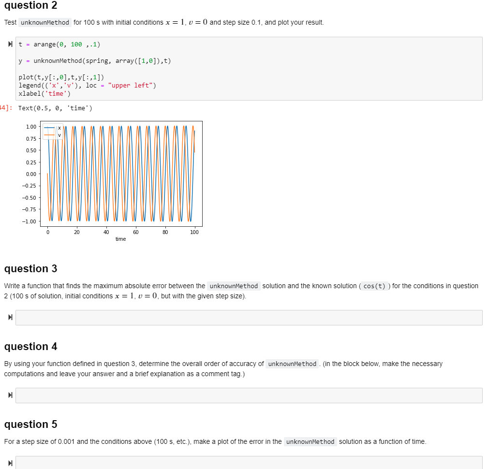Click the −1.00 y-axis tick label
The image size is (488, 469).
tap(29, 221)
